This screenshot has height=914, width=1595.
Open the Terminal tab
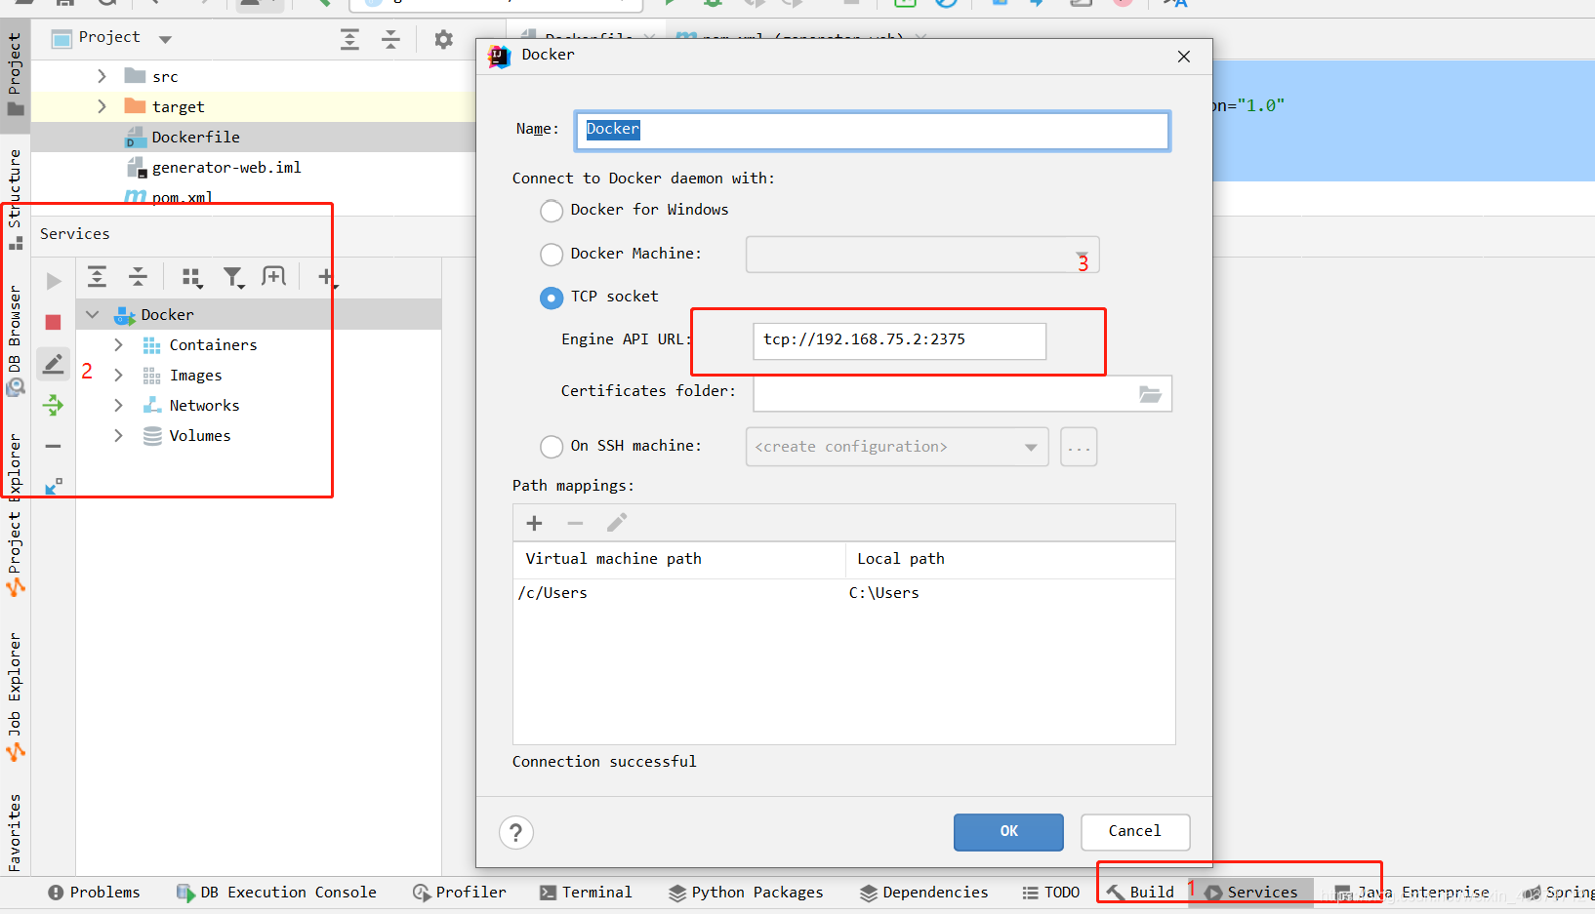(586, 893)
